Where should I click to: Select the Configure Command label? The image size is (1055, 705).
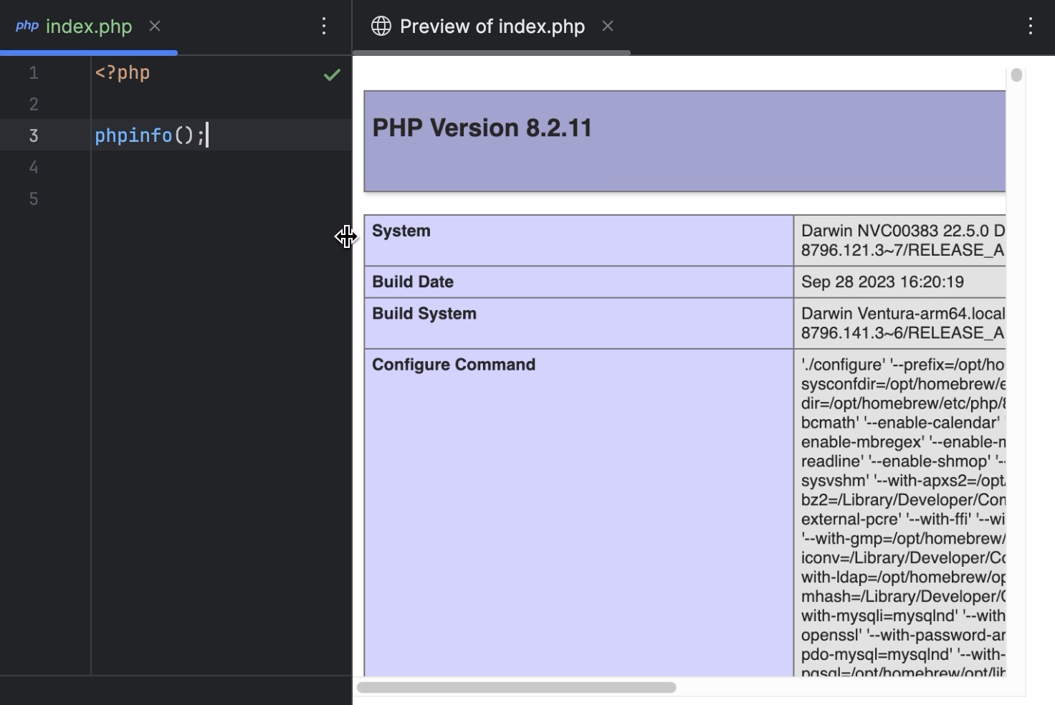coord(453,365)
